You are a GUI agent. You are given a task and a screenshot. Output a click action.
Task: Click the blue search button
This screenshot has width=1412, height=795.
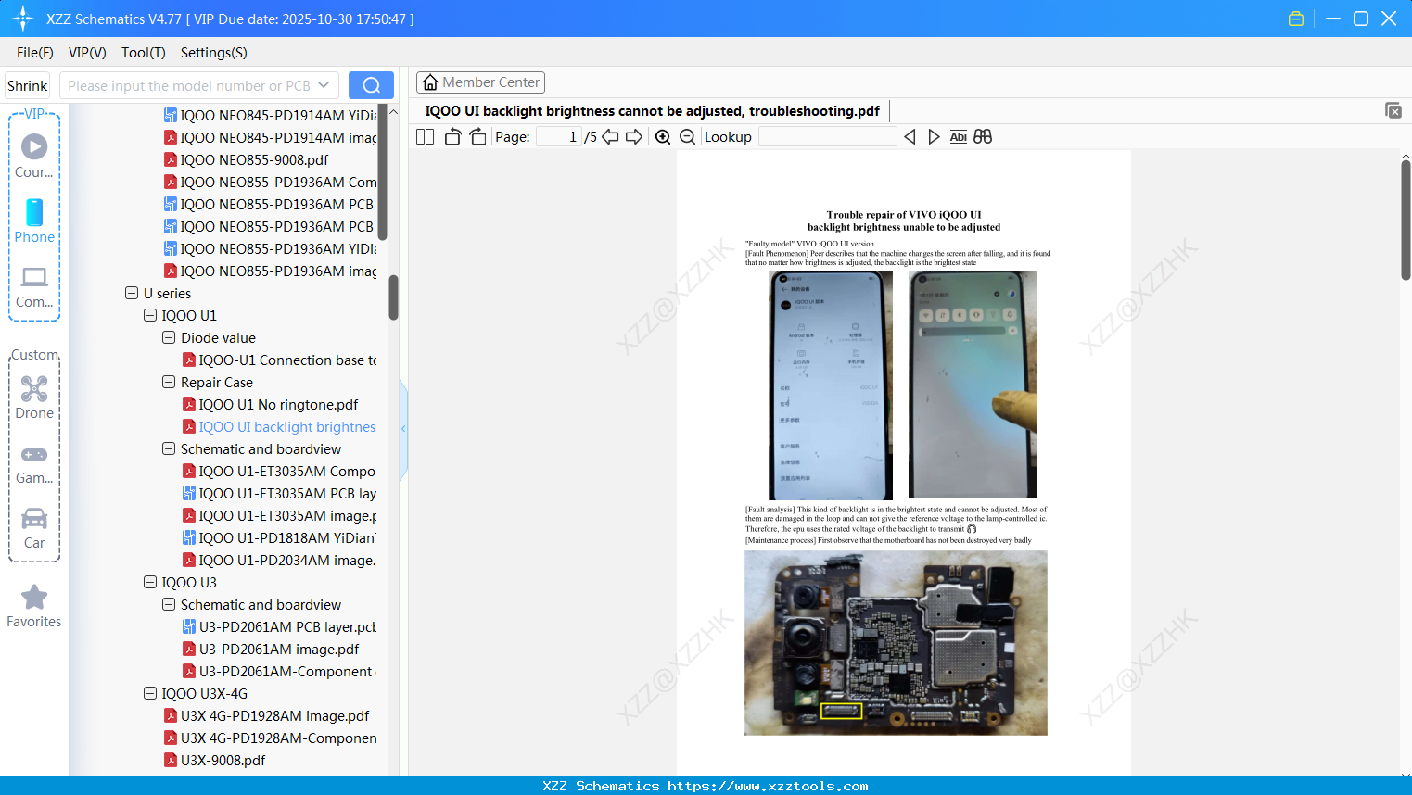point(371,85)
